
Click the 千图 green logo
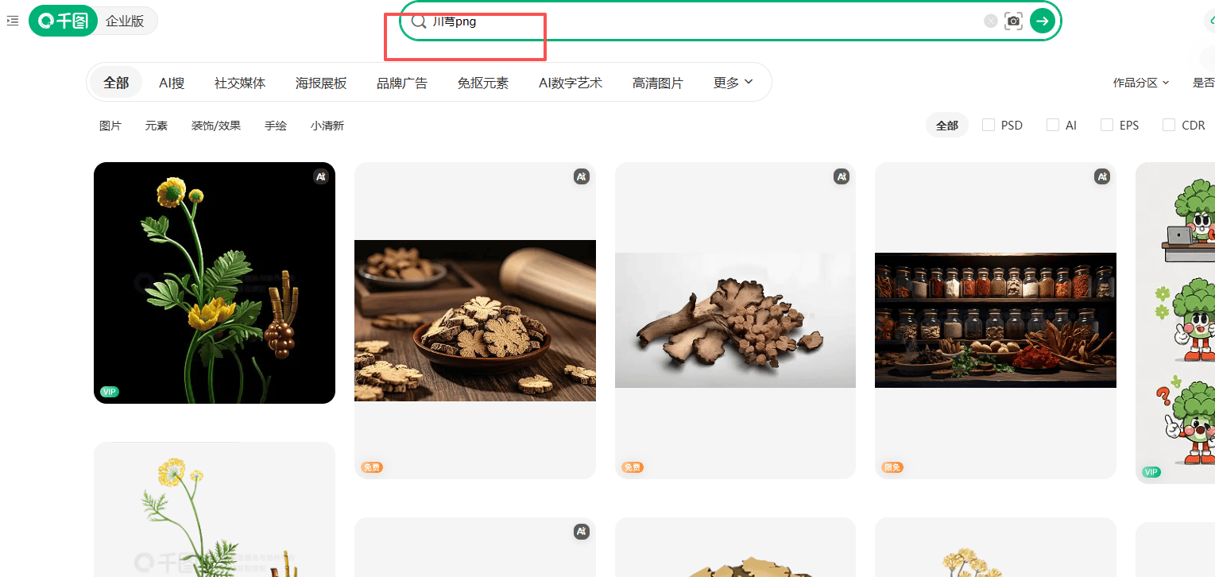tap(63, 21)
